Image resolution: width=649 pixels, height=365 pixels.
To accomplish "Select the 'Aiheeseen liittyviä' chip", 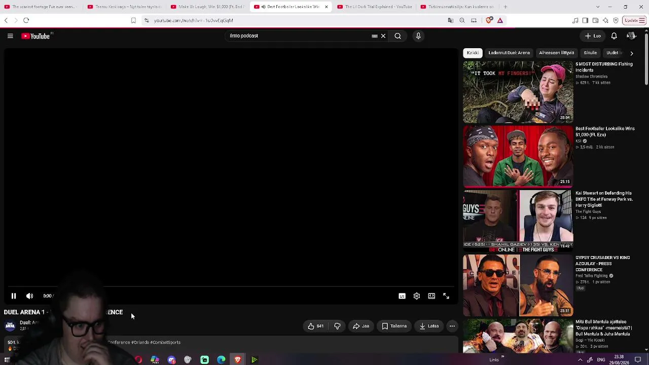I will [x=556, y=53].
